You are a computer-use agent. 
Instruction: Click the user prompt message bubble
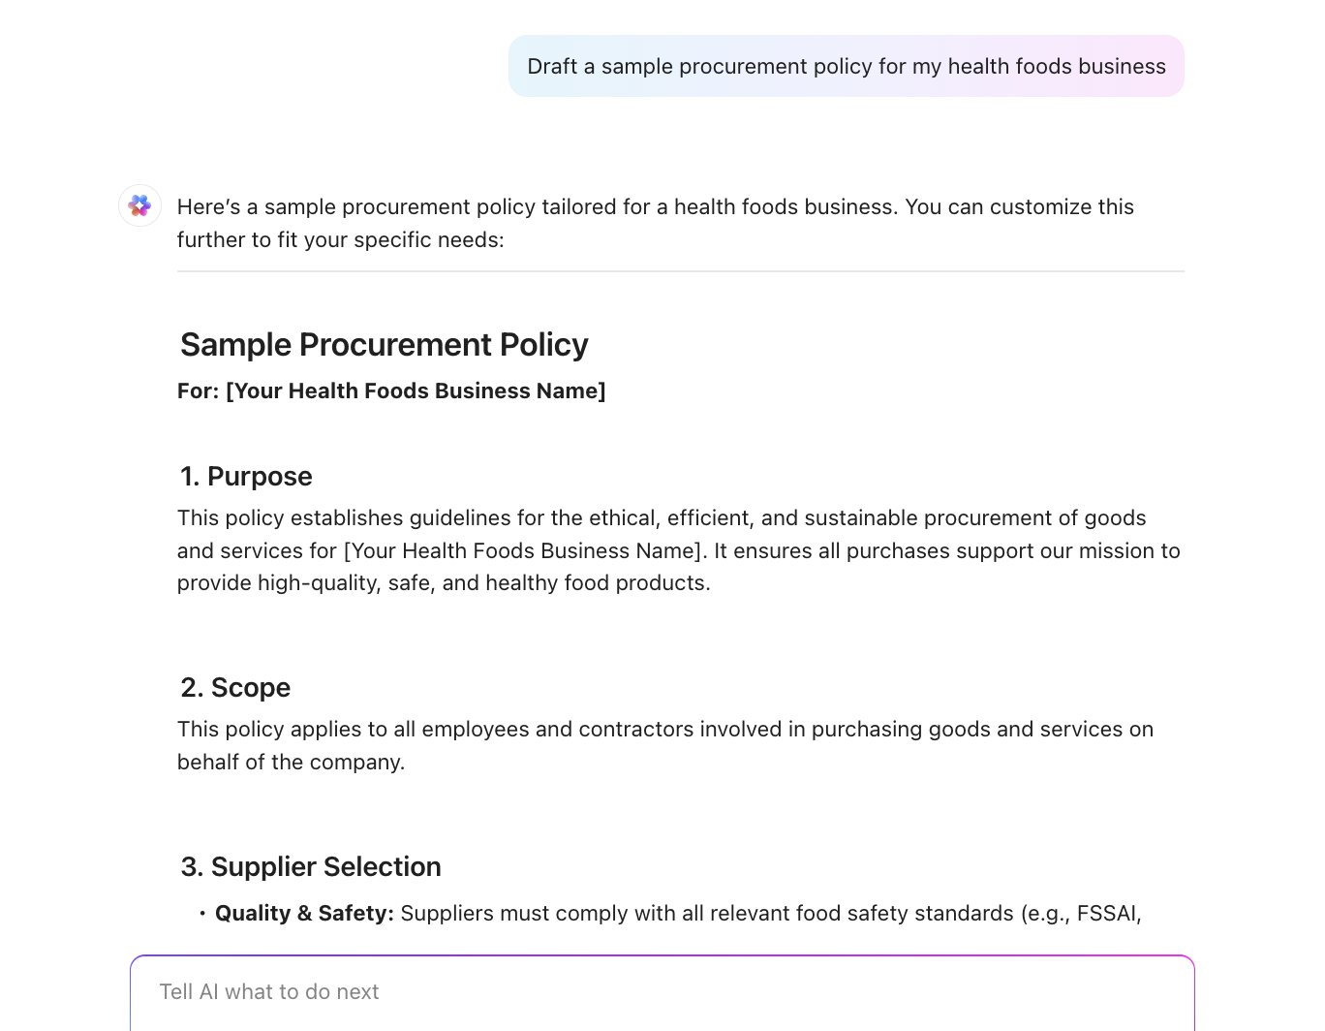(x=846, y=66)
